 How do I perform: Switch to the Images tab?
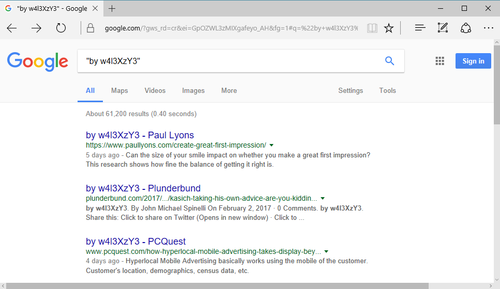pyautogui.click(x=193, y=90)
